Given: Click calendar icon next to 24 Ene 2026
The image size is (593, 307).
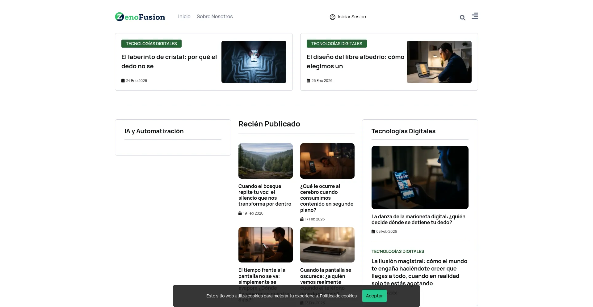Looking at the screenshot, I should [123, 81].
